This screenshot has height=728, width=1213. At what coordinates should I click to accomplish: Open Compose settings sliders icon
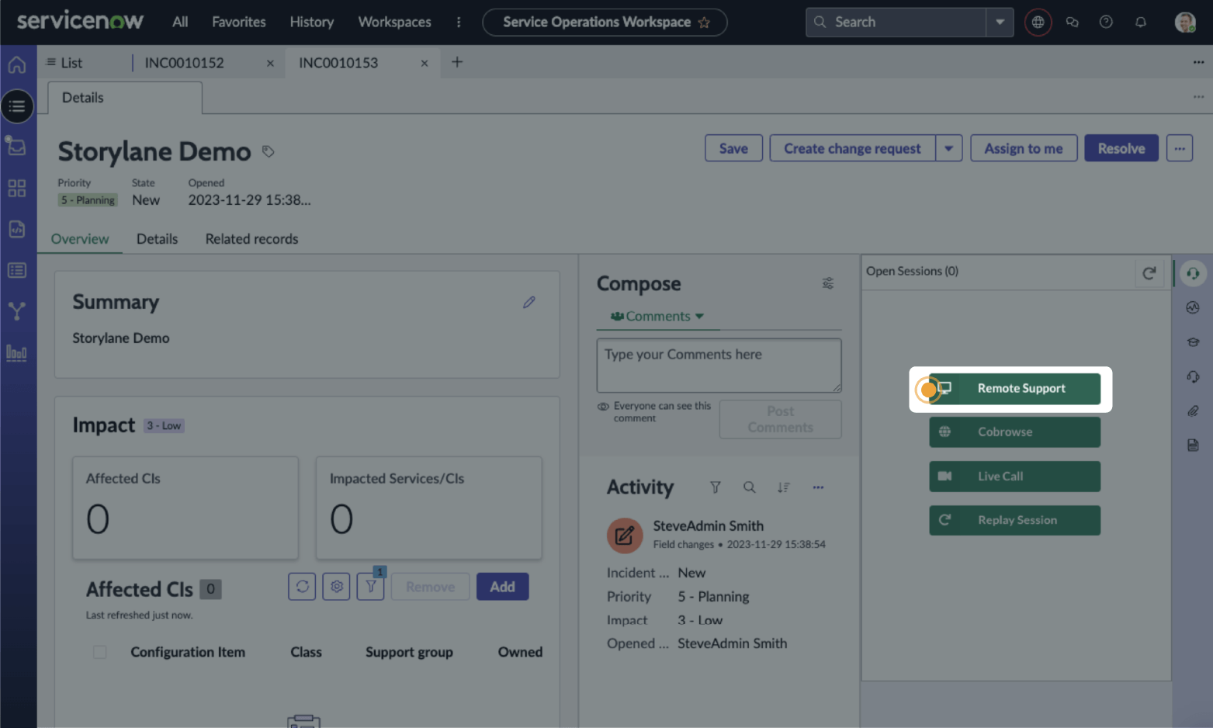click(828, 283)
